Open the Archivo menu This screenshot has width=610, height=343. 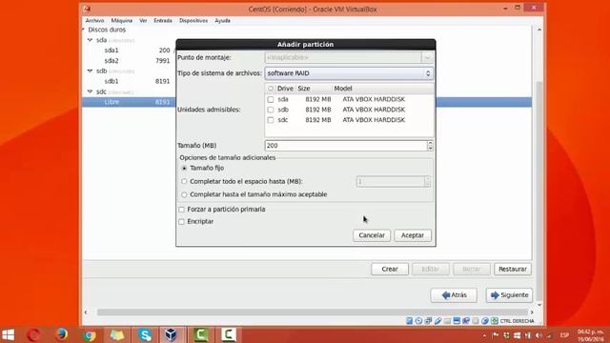[x=94, y=21]
